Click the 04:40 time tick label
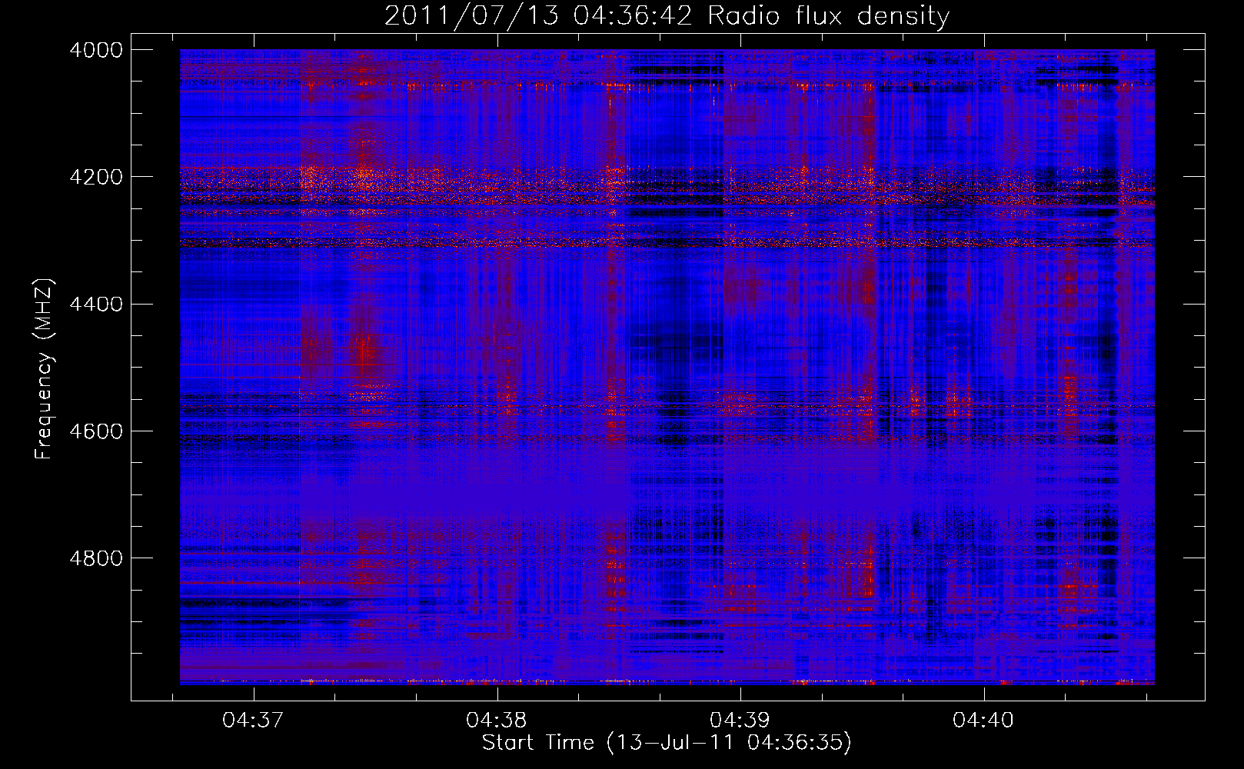This screenshot has width=1244, height=769. click(x=983, y=721)
